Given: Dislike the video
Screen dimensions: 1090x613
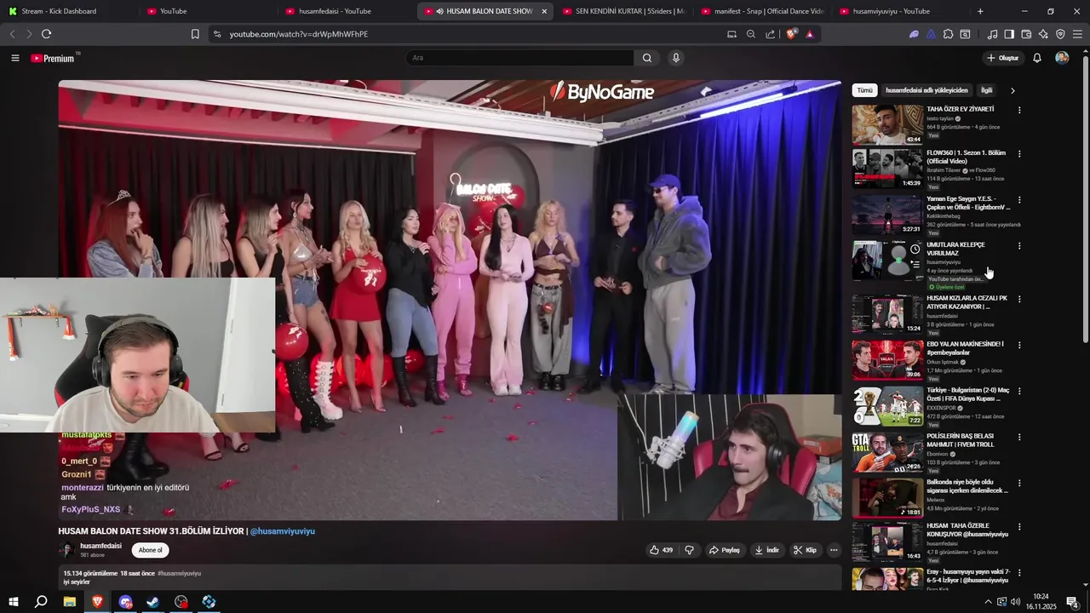Looking at the screenshot, I should point(690,550).
